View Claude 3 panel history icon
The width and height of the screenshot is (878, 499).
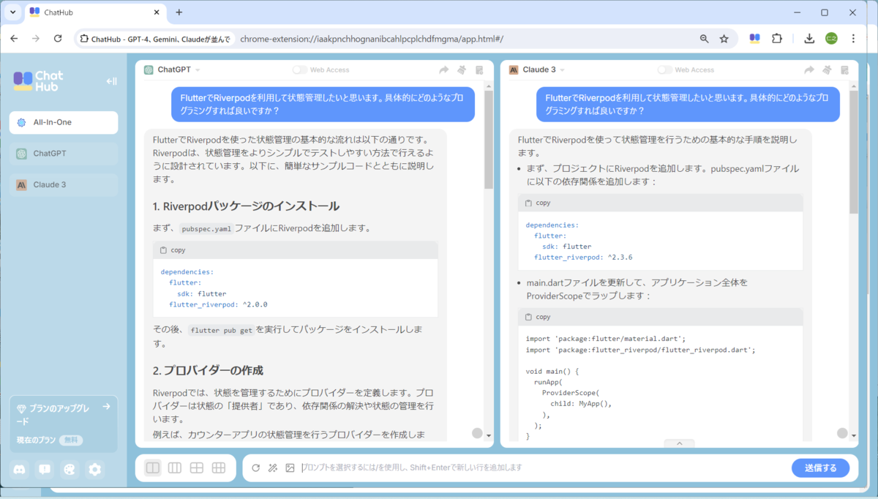[x=844, y=70]
